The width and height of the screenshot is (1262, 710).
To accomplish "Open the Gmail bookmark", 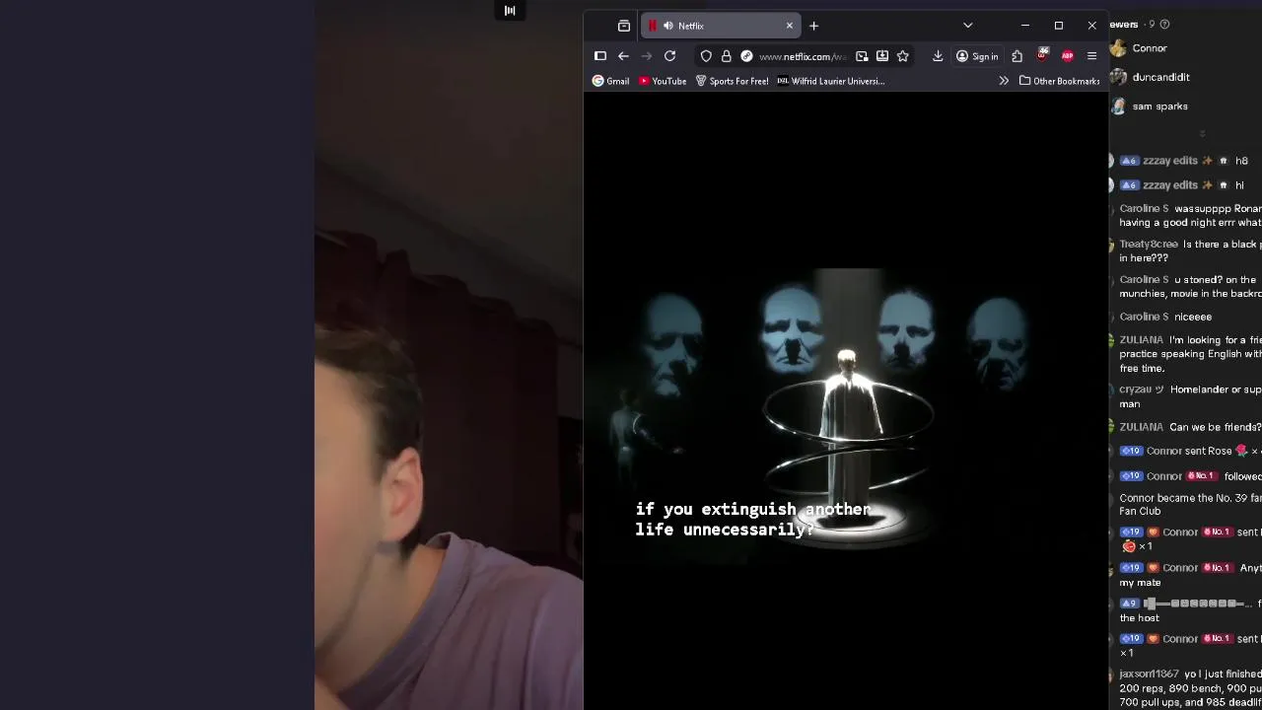I will click(x=610, y=81).
